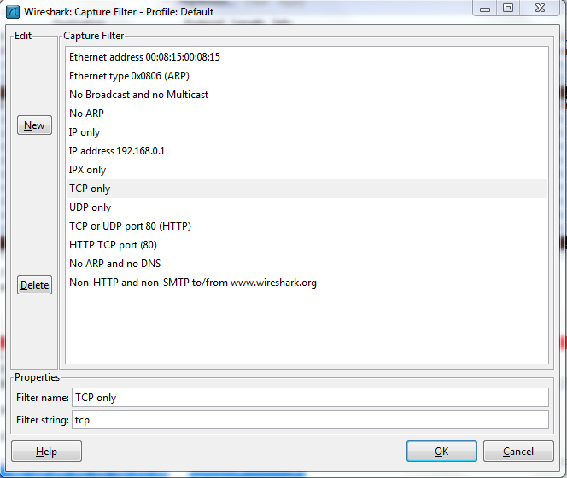Select the No ARP filter entry
Image resolution: width=567 pixels, height=478 pixels.
pos(307,114)
